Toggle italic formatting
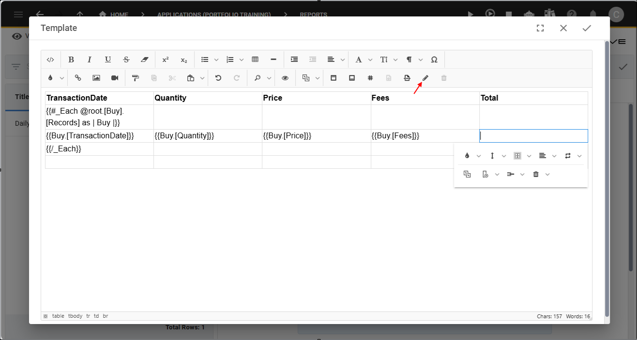 pos(90,59)
